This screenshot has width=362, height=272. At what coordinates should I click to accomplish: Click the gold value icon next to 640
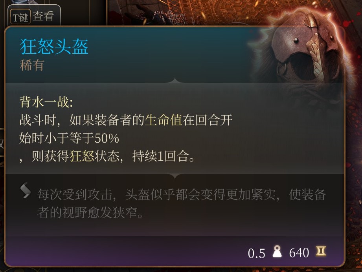click(x=321, y=251)
